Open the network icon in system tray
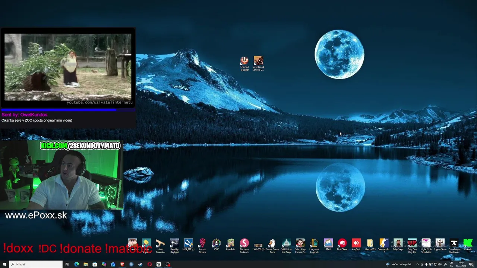 435,264
